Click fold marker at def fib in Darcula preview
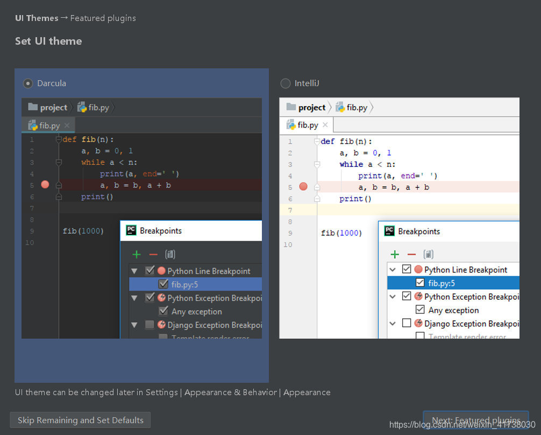The image size is (541, 435). tap(59, 139)
